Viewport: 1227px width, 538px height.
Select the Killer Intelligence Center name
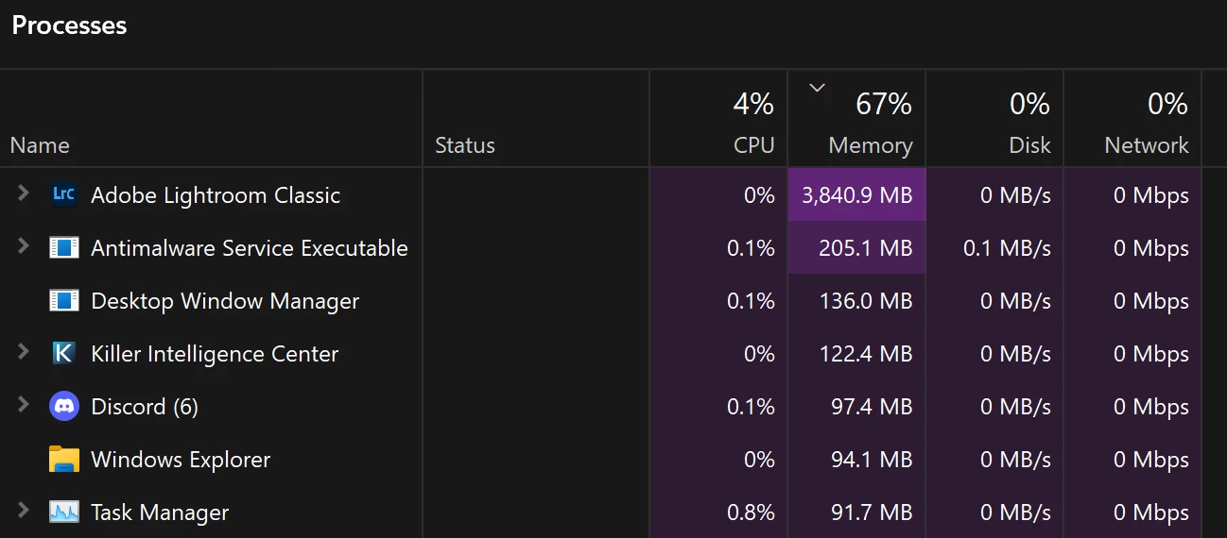point(215,354)
